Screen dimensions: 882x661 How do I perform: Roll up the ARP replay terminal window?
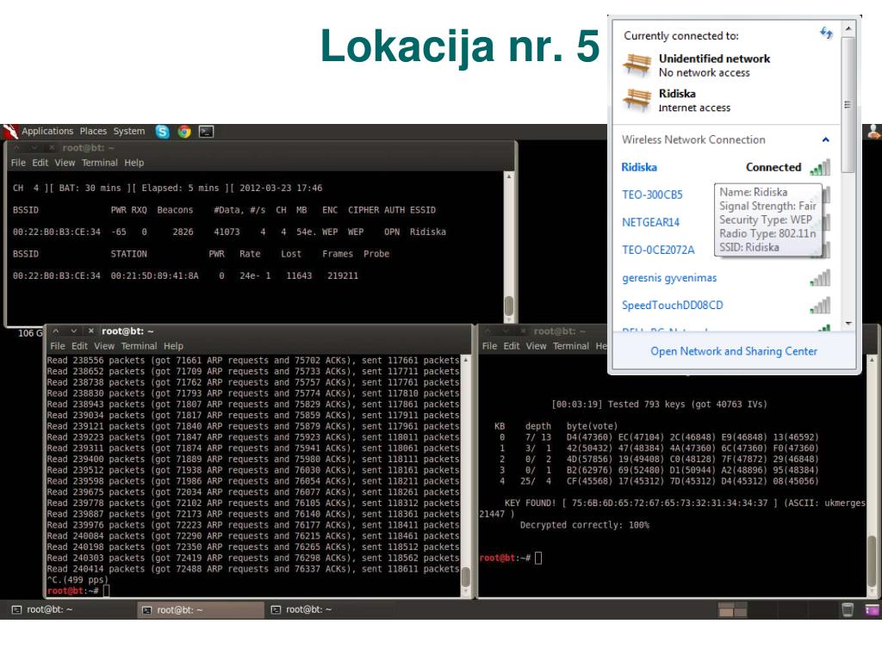[56, 331]
